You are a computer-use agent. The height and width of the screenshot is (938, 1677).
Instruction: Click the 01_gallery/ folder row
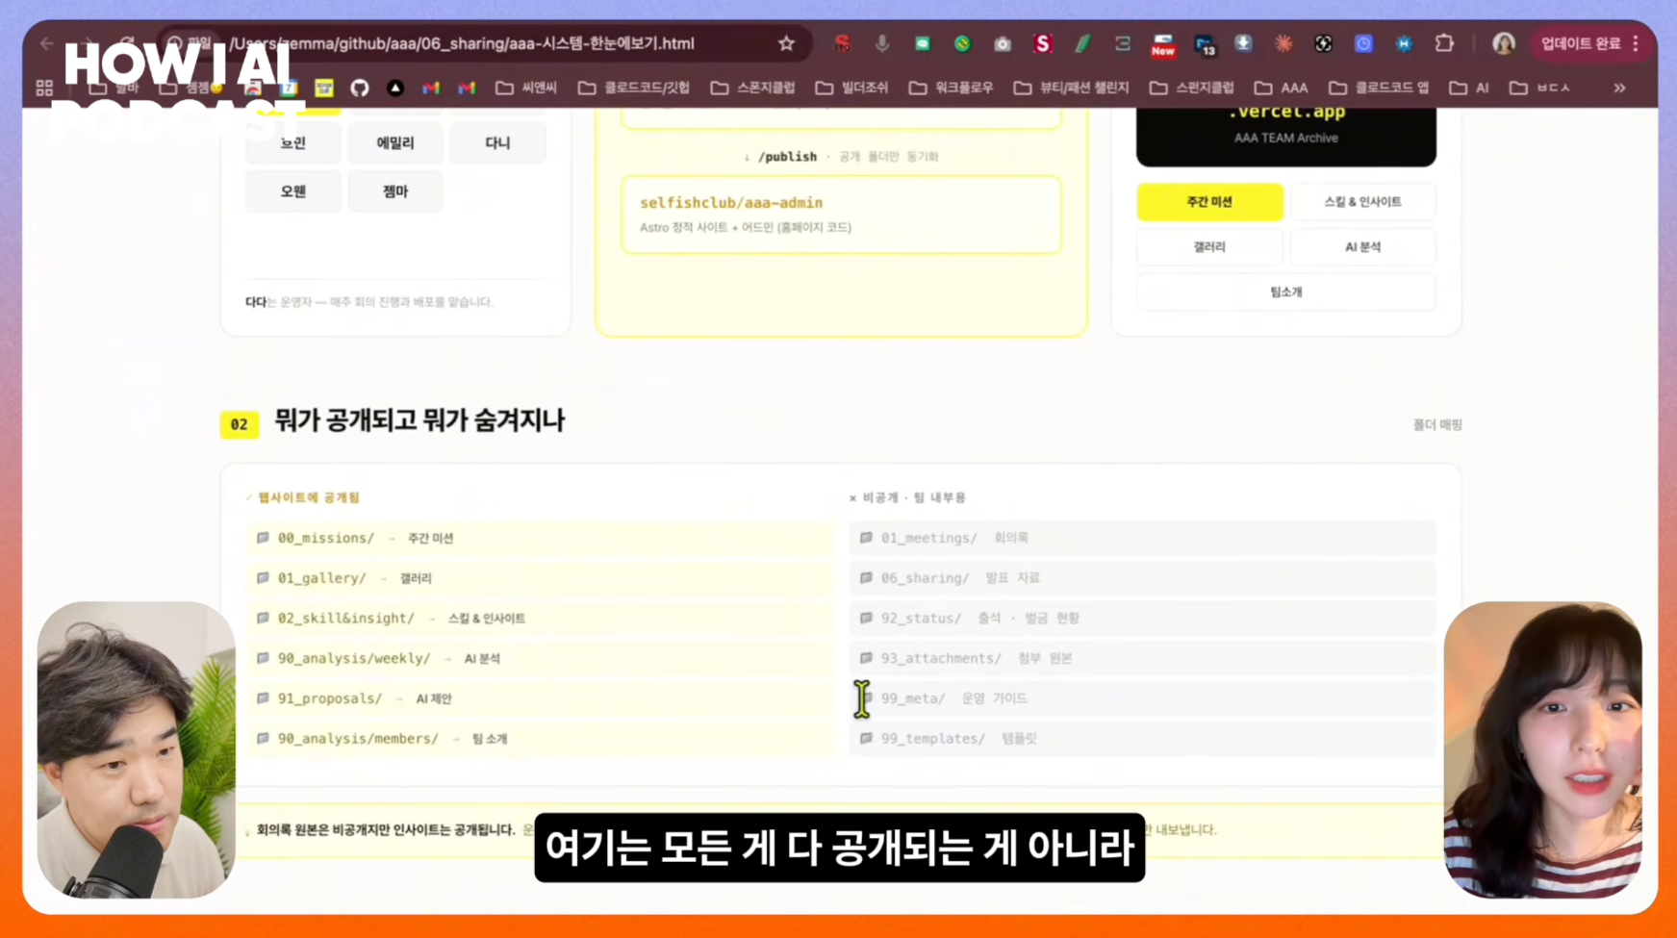click(x=541, y=578)
